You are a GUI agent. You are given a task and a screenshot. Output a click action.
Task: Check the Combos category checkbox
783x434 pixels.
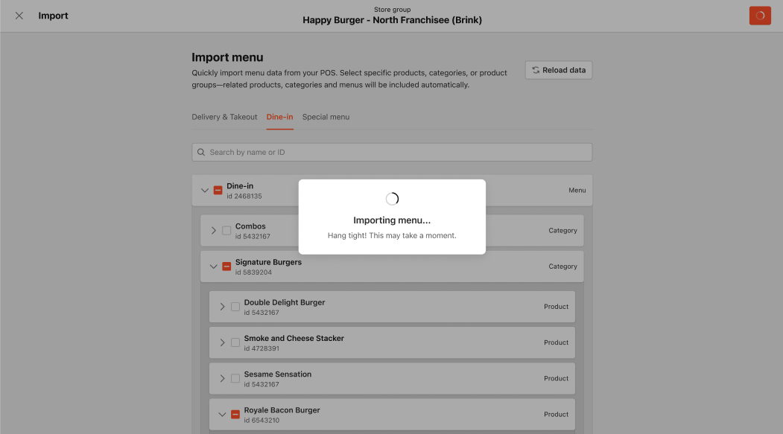[x=226, y=231]
